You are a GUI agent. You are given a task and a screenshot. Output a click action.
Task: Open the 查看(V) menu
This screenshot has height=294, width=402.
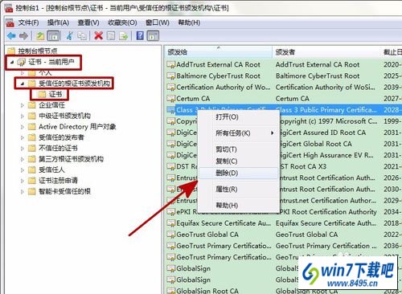pyautogui.click(x=88, y=22)
